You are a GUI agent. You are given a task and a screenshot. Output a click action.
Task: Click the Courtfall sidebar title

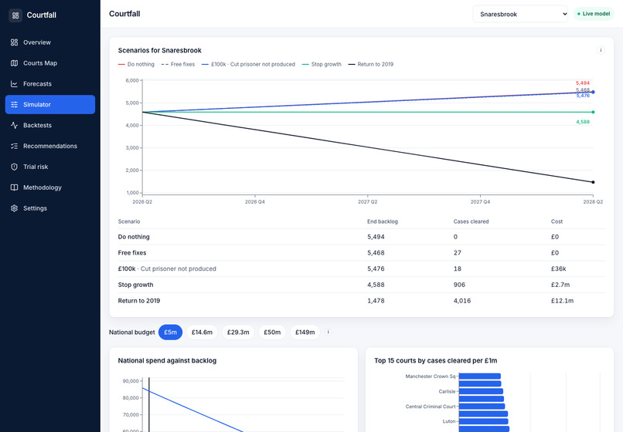(41, 15)
